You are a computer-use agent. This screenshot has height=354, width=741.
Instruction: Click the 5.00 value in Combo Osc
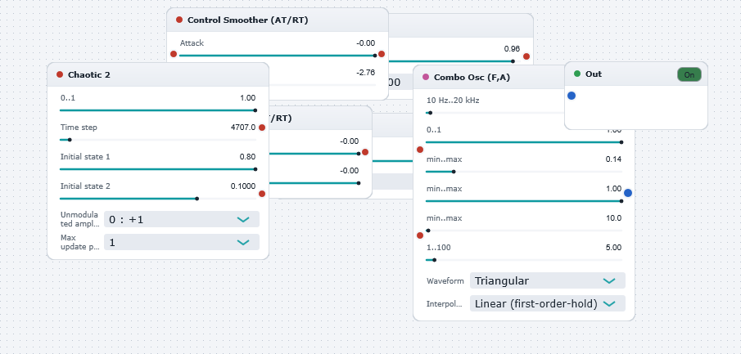pos(613,248)
